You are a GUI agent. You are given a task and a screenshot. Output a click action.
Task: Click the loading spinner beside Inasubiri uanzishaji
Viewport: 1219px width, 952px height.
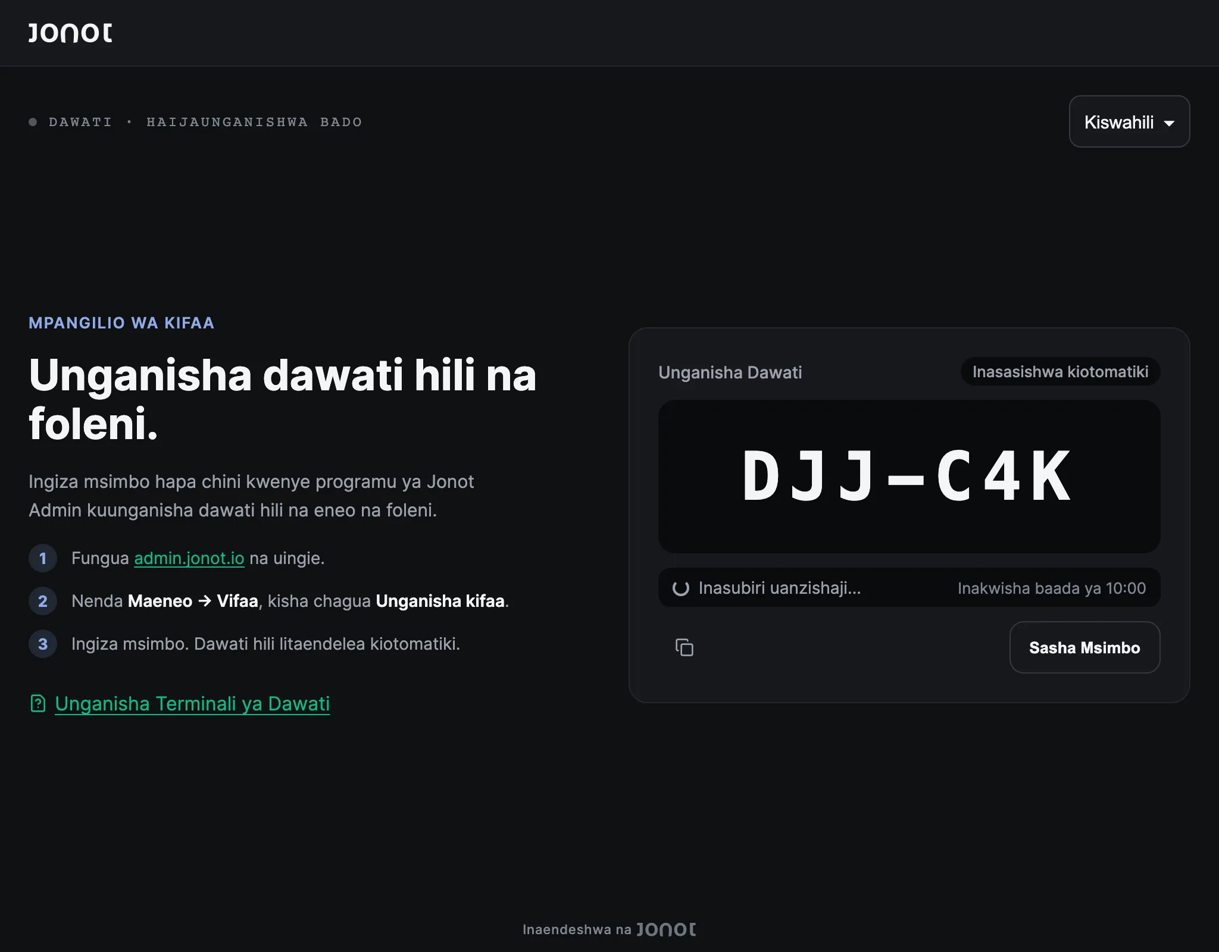pyautogui.click(x=680, y=588)
